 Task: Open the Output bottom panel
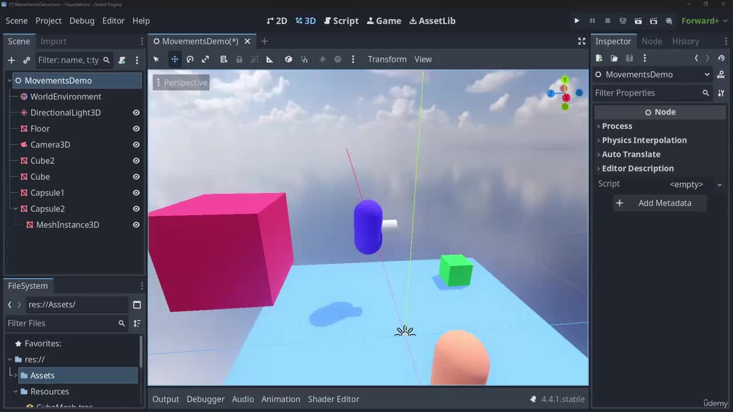(165, 399)
